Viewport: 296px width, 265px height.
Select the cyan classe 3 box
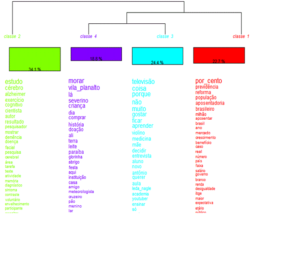(x=157, y=56)
